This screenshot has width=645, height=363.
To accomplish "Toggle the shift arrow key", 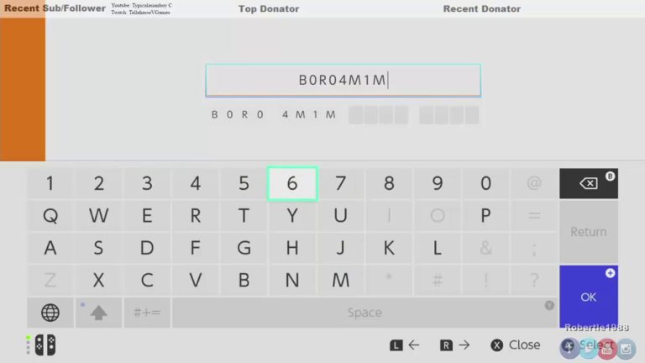I will pos(99,313).
